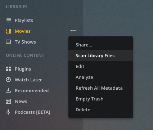
Task: Select Scan Library Files menu entry
Action: [101, 55]
